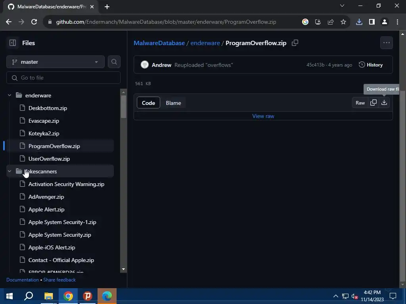This screenshot has height=304, width=406.
Task: Open PowerPoint-like P app in taskbar
Action: (88, 296)
